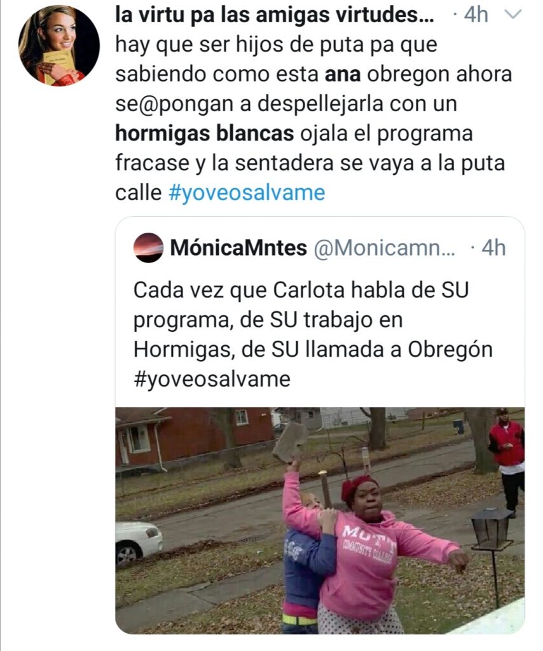Tap the white car in the photo

point(139,543)
